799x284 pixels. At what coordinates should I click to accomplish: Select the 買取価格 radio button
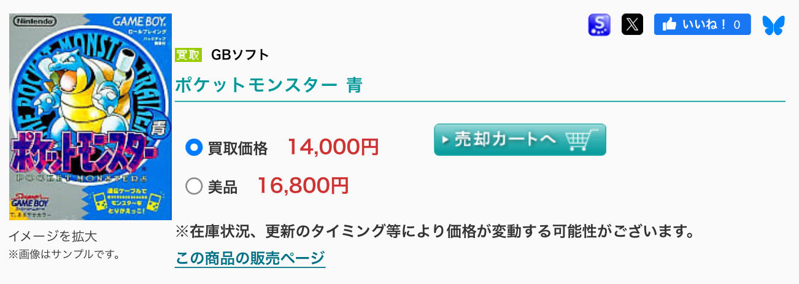194,148
